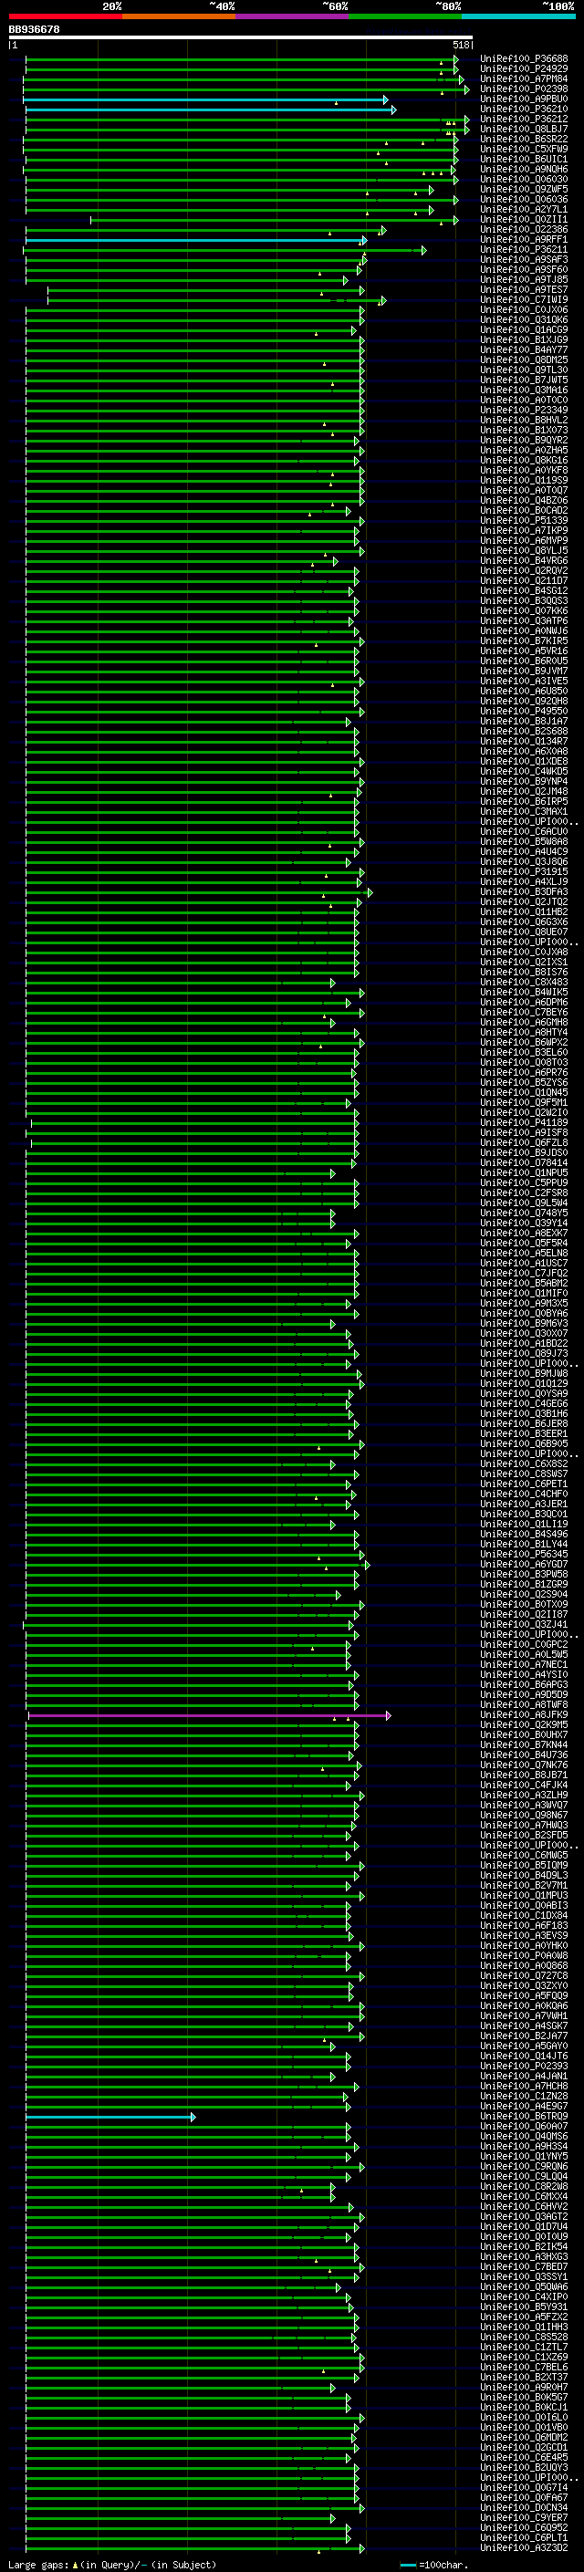Click the cyan alignment bar for A9RFF1
584x2572 pixels.
coord(195,241)
